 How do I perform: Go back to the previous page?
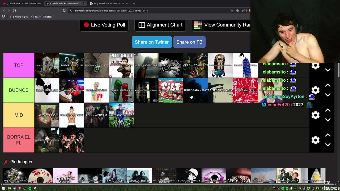point(4,11)
